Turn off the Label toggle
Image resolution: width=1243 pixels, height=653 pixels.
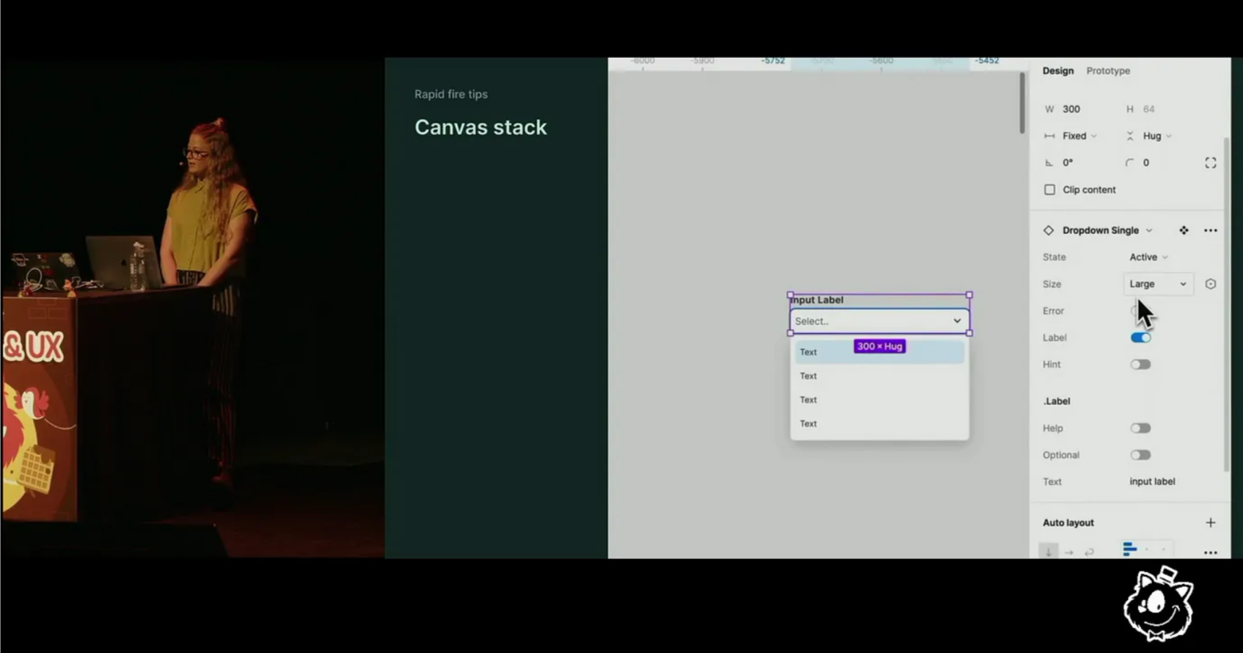(x=1140, y=338)
